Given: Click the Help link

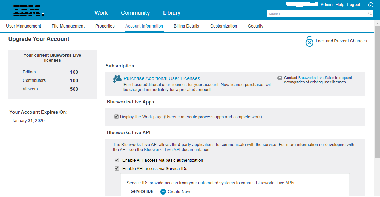Looking at the screenshot, I should pos(340,5).
